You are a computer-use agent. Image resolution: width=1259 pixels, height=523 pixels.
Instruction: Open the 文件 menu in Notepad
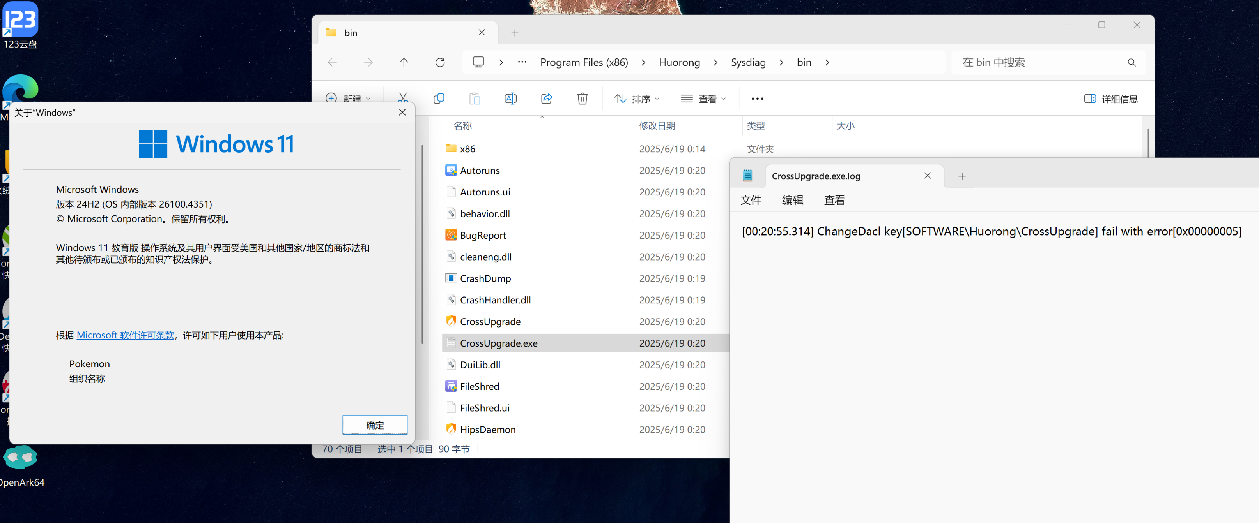pos(751,200)
